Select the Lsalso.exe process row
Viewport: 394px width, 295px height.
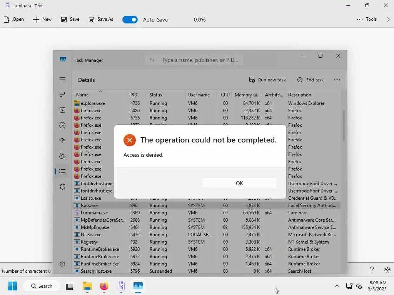point(94,198)
